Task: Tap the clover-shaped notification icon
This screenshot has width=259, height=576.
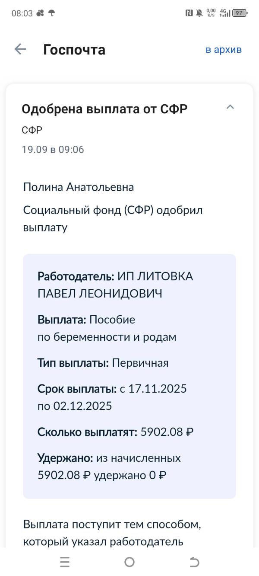Action: [x=40, y=13]
